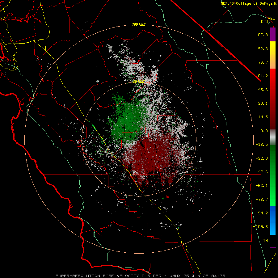Click the 50 NMI range ring label
Image resolution: width=278 pixels, height=278 pixels.
point(139,82)
